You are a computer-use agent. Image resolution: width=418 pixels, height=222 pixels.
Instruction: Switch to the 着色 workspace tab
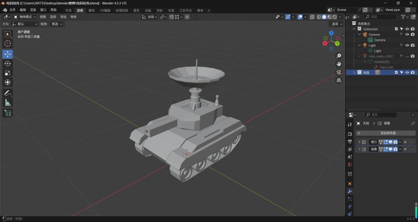pyautogui.click(x=136, y=10)
